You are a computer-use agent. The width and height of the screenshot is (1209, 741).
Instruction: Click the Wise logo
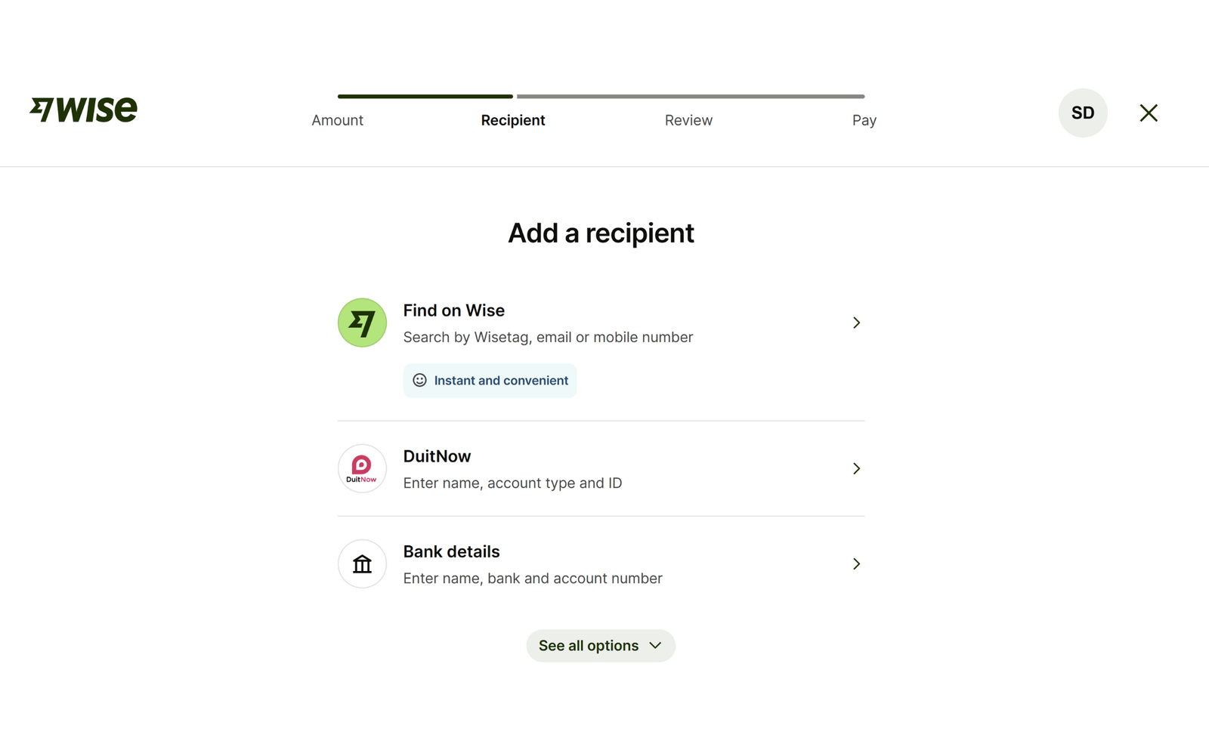(84, 110)
